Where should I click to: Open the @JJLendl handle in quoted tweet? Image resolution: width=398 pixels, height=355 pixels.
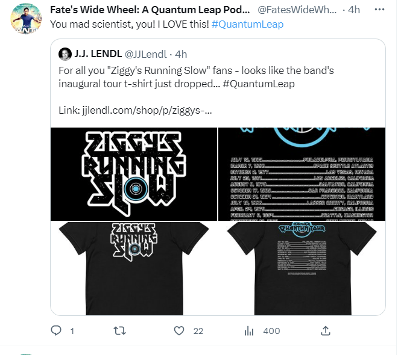(x=146, y=54)
